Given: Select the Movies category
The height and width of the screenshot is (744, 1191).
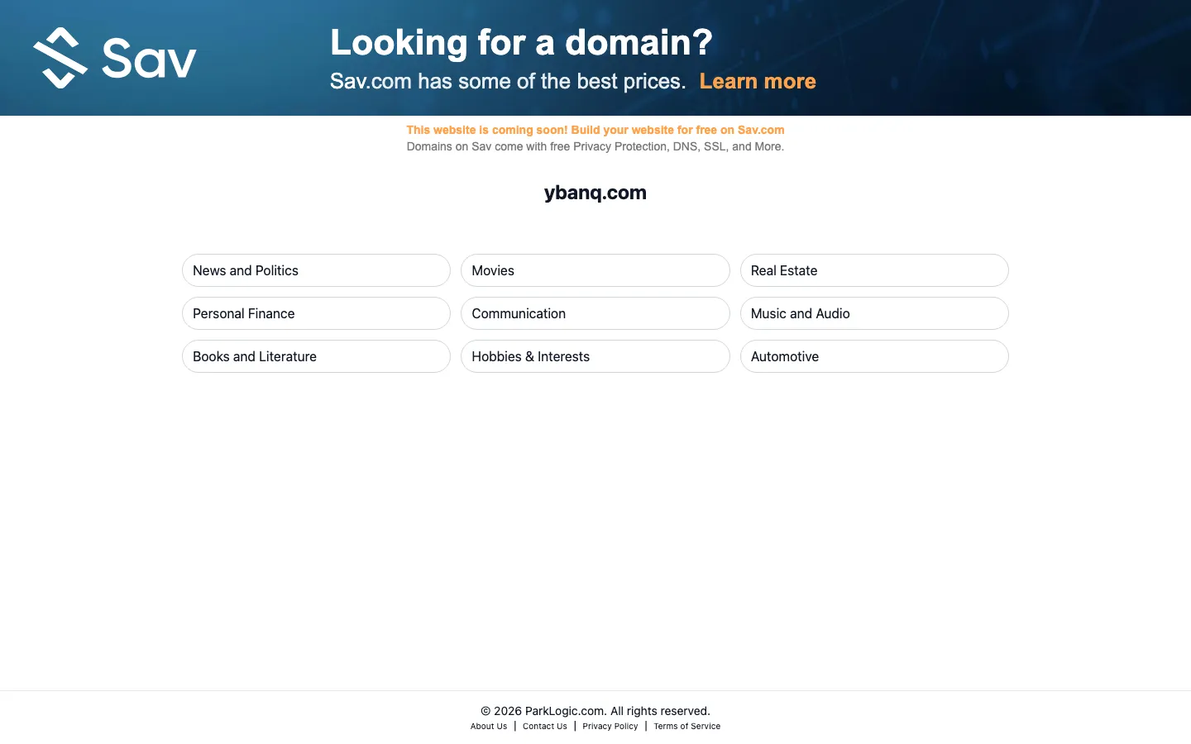Looking at the screenshot, I should [595, 270].
